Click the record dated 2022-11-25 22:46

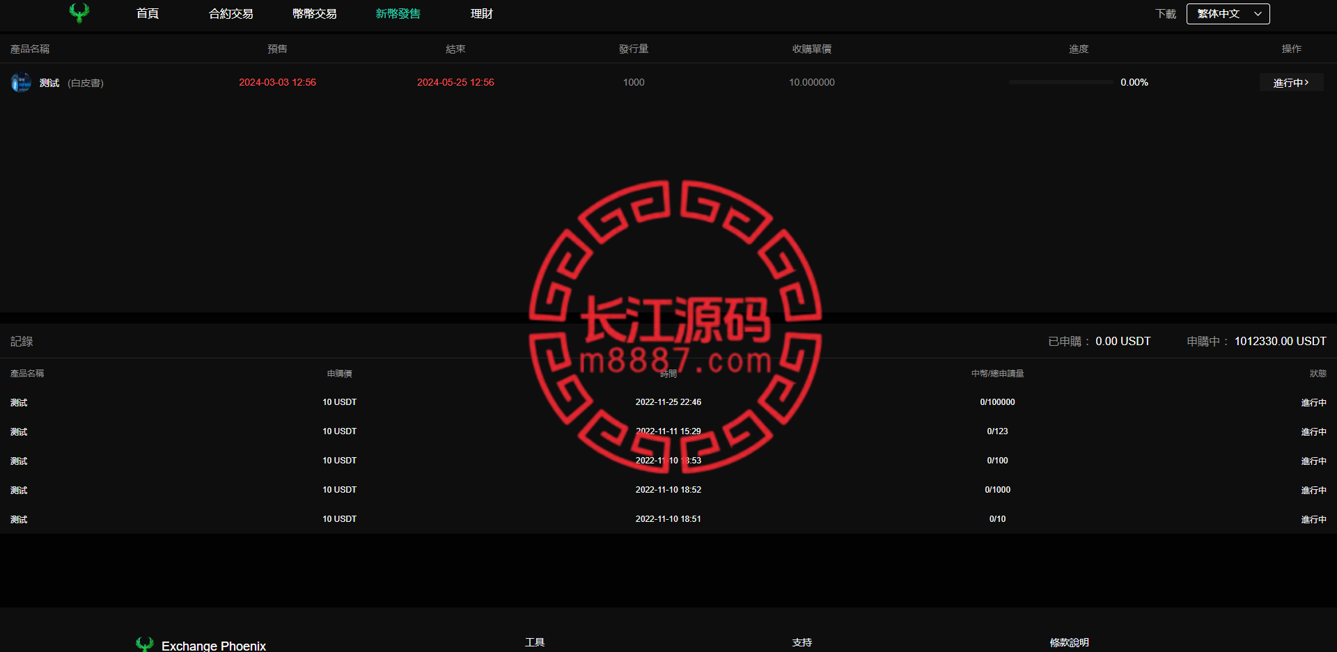click(668, 402)
